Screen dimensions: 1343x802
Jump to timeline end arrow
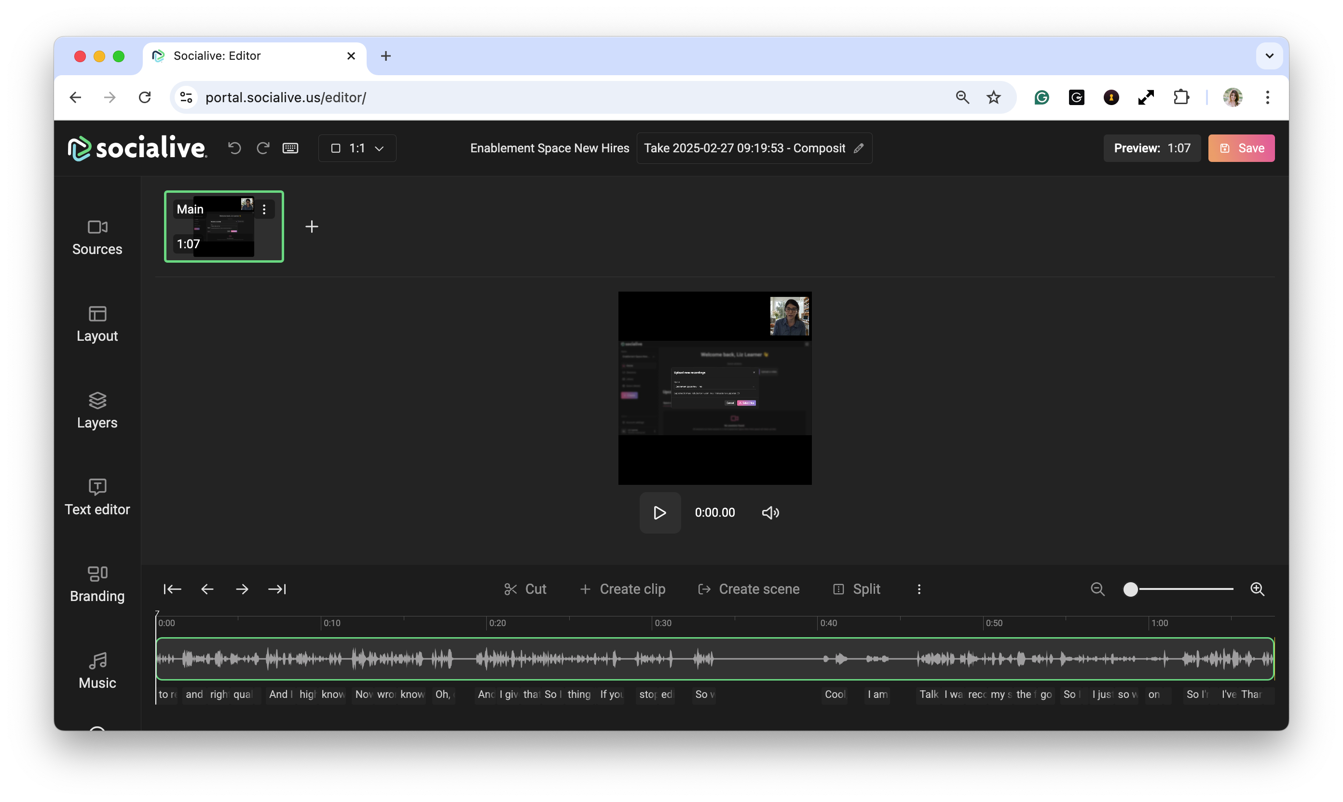277,589
